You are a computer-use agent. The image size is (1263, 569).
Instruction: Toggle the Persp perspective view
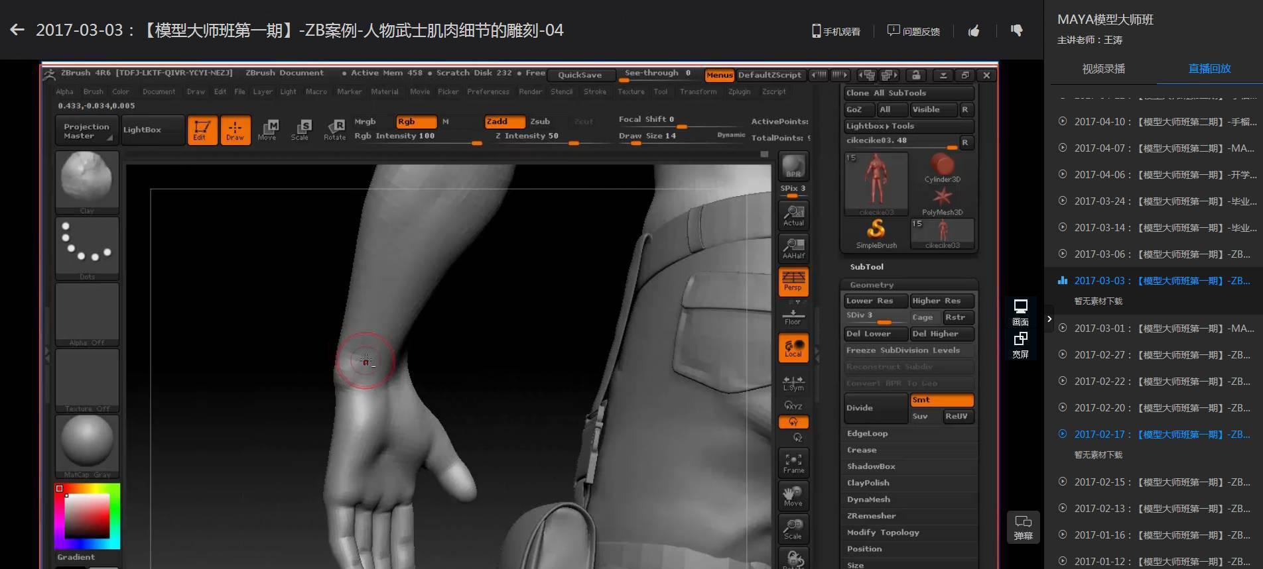pos(793,281)
